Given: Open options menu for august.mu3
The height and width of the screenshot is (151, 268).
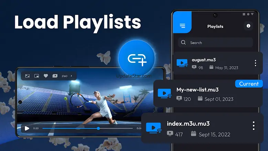Looking at the screenshot, I should (255, 63).
